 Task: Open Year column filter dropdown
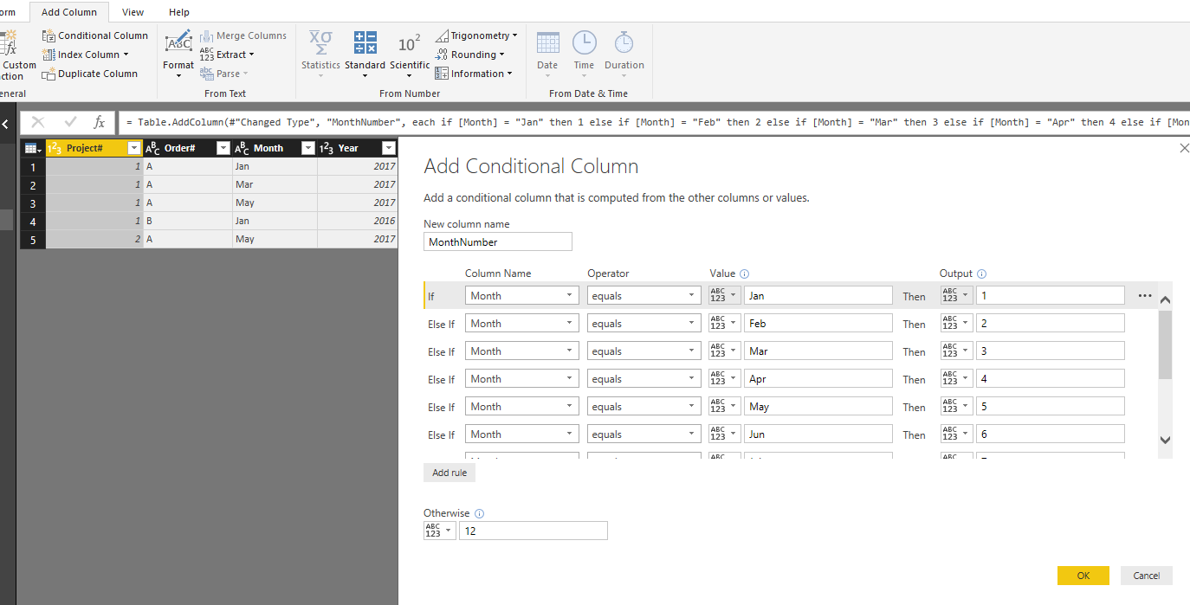pos(388,148)
